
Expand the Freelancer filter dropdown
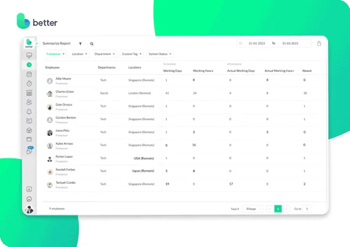(x=56, y=54)
